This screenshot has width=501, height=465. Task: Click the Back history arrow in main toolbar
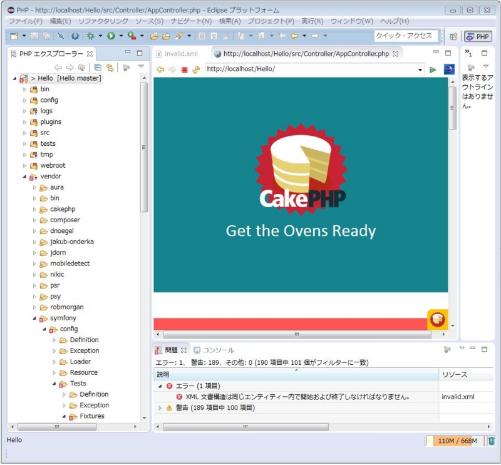[294, 36]
